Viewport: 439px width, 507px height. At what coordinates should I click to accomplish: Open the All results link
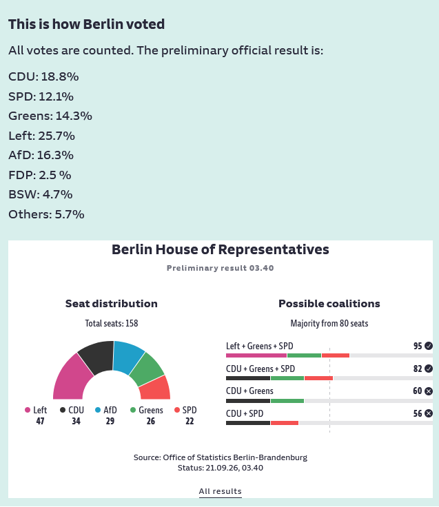click(x=220, y=491)
